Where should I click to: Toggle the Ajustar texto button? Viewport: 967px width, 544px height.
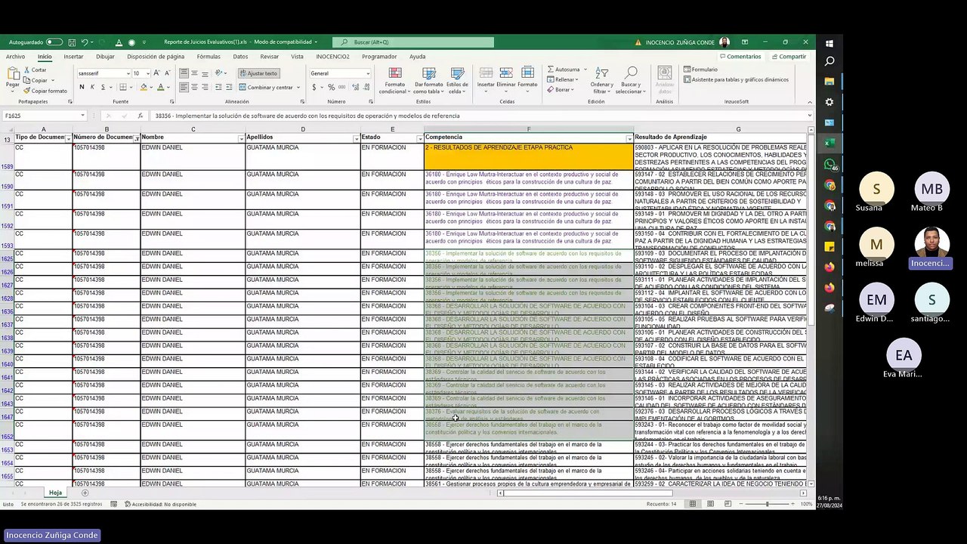click(x=258, y=73)
